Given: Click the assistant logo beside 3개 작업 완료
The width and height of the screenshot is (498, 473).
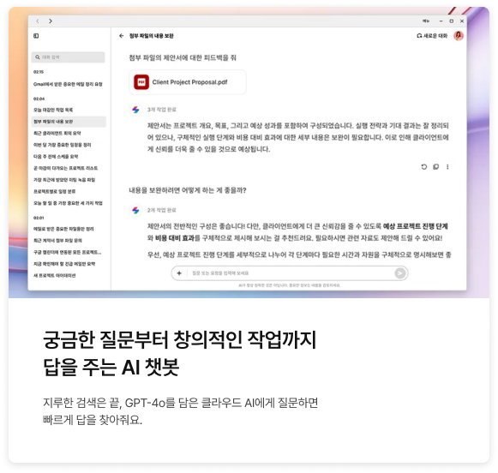Looking at the screenshot, I should (135, 110).
